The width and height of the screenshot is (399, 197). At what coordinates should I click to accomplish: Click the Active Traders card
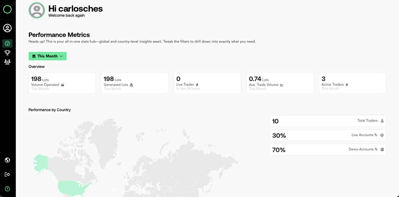pos(352,83)
